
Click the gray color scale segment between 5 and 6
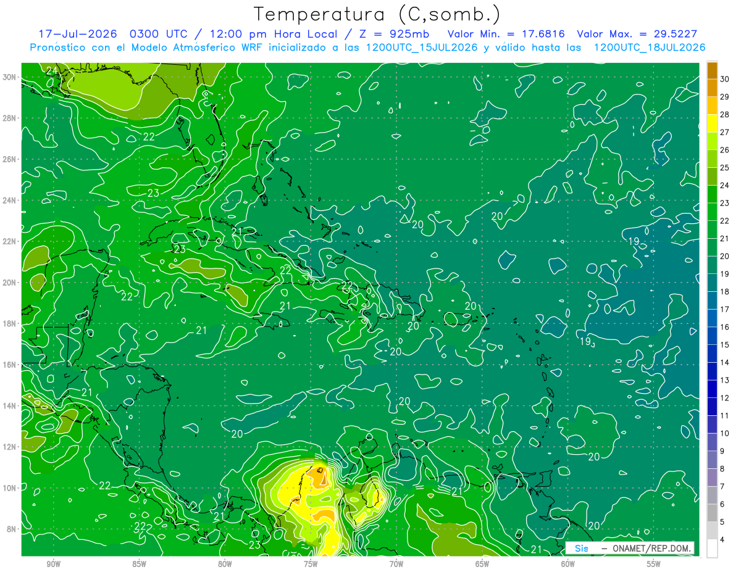[712, 513]
